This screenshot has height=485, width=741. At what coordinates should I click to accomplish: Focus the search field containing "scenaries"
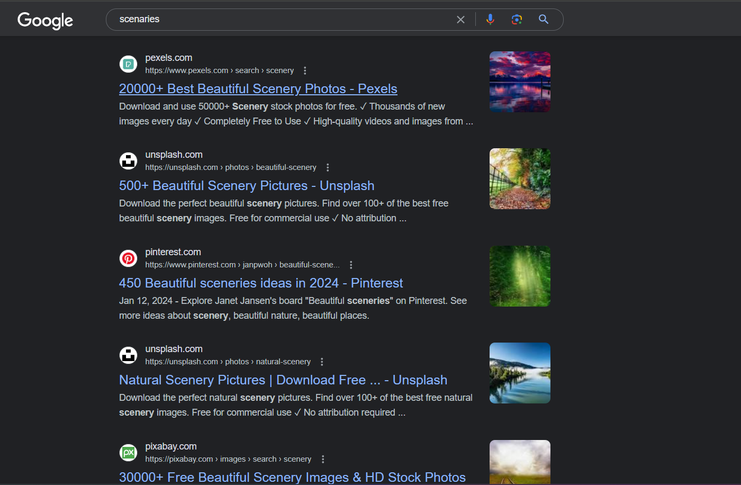click(x=281, y=20)
